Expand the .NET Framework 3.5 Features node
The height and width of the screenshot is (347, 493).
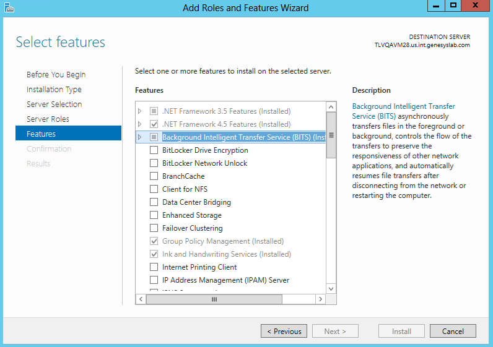[x=140, y=111]
